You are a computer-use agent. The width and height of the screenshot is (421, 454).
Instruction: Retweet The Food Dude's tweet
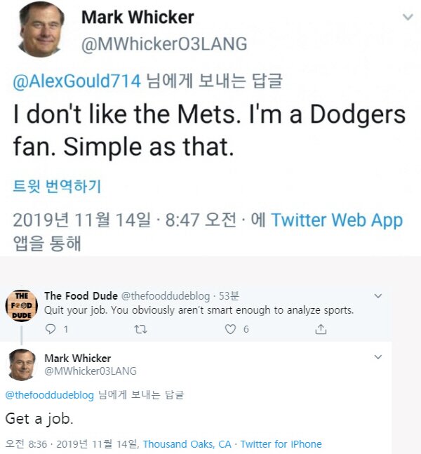click(x=138, y=328)
